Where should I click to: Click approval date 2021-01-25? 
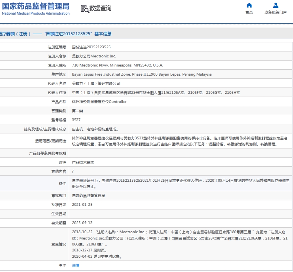click(82, 205)
